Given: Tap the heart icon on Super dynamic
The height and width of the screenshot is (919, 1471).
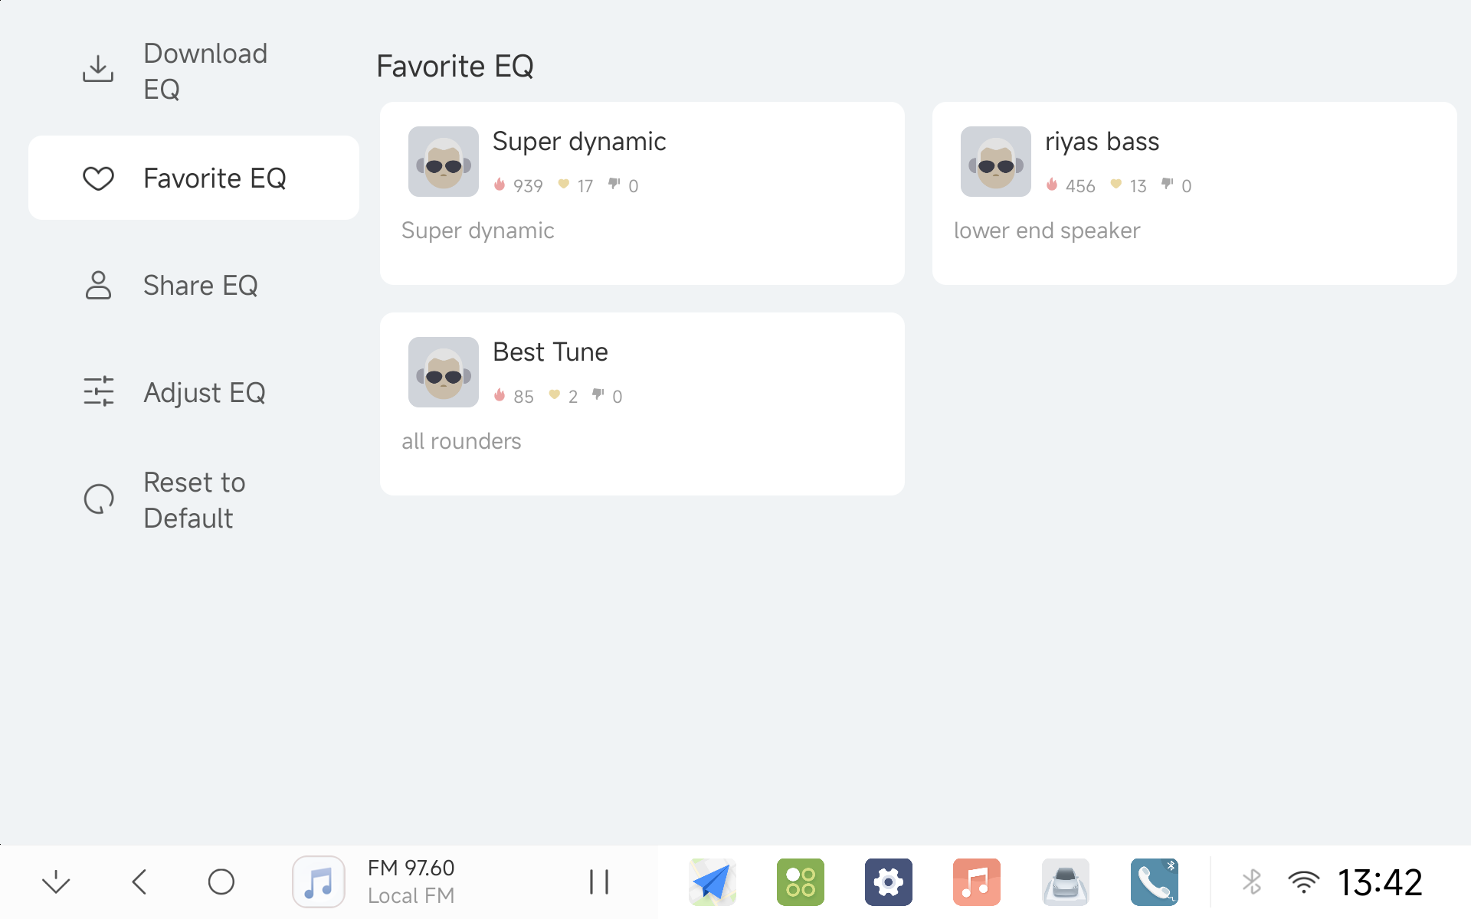Looking at the screenshot, I should pyautogui.click(x=564, y=185).
